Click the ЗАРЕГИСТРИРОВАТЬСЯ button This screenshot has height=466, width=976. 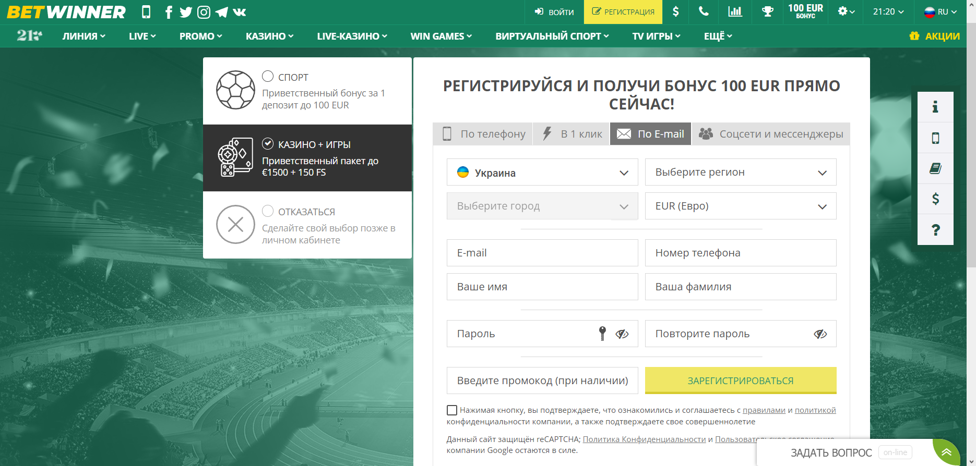pos(741,381)
